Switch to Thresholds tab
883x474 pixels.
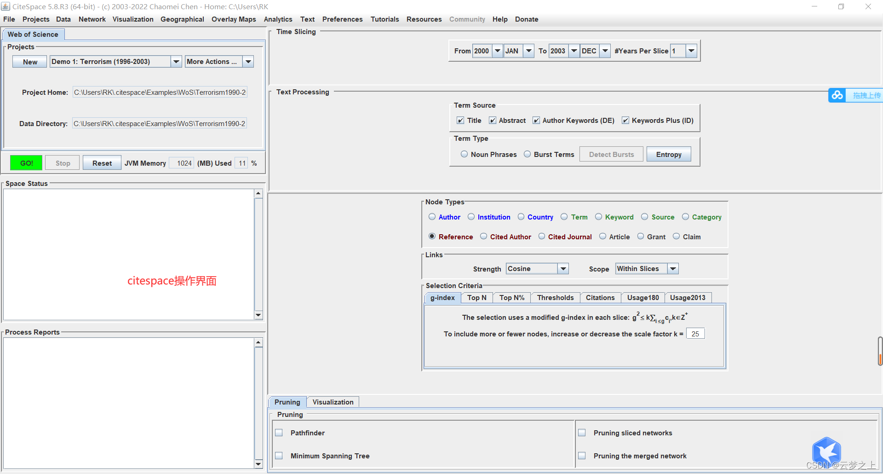pyautogui.click(x=555, y=298)
